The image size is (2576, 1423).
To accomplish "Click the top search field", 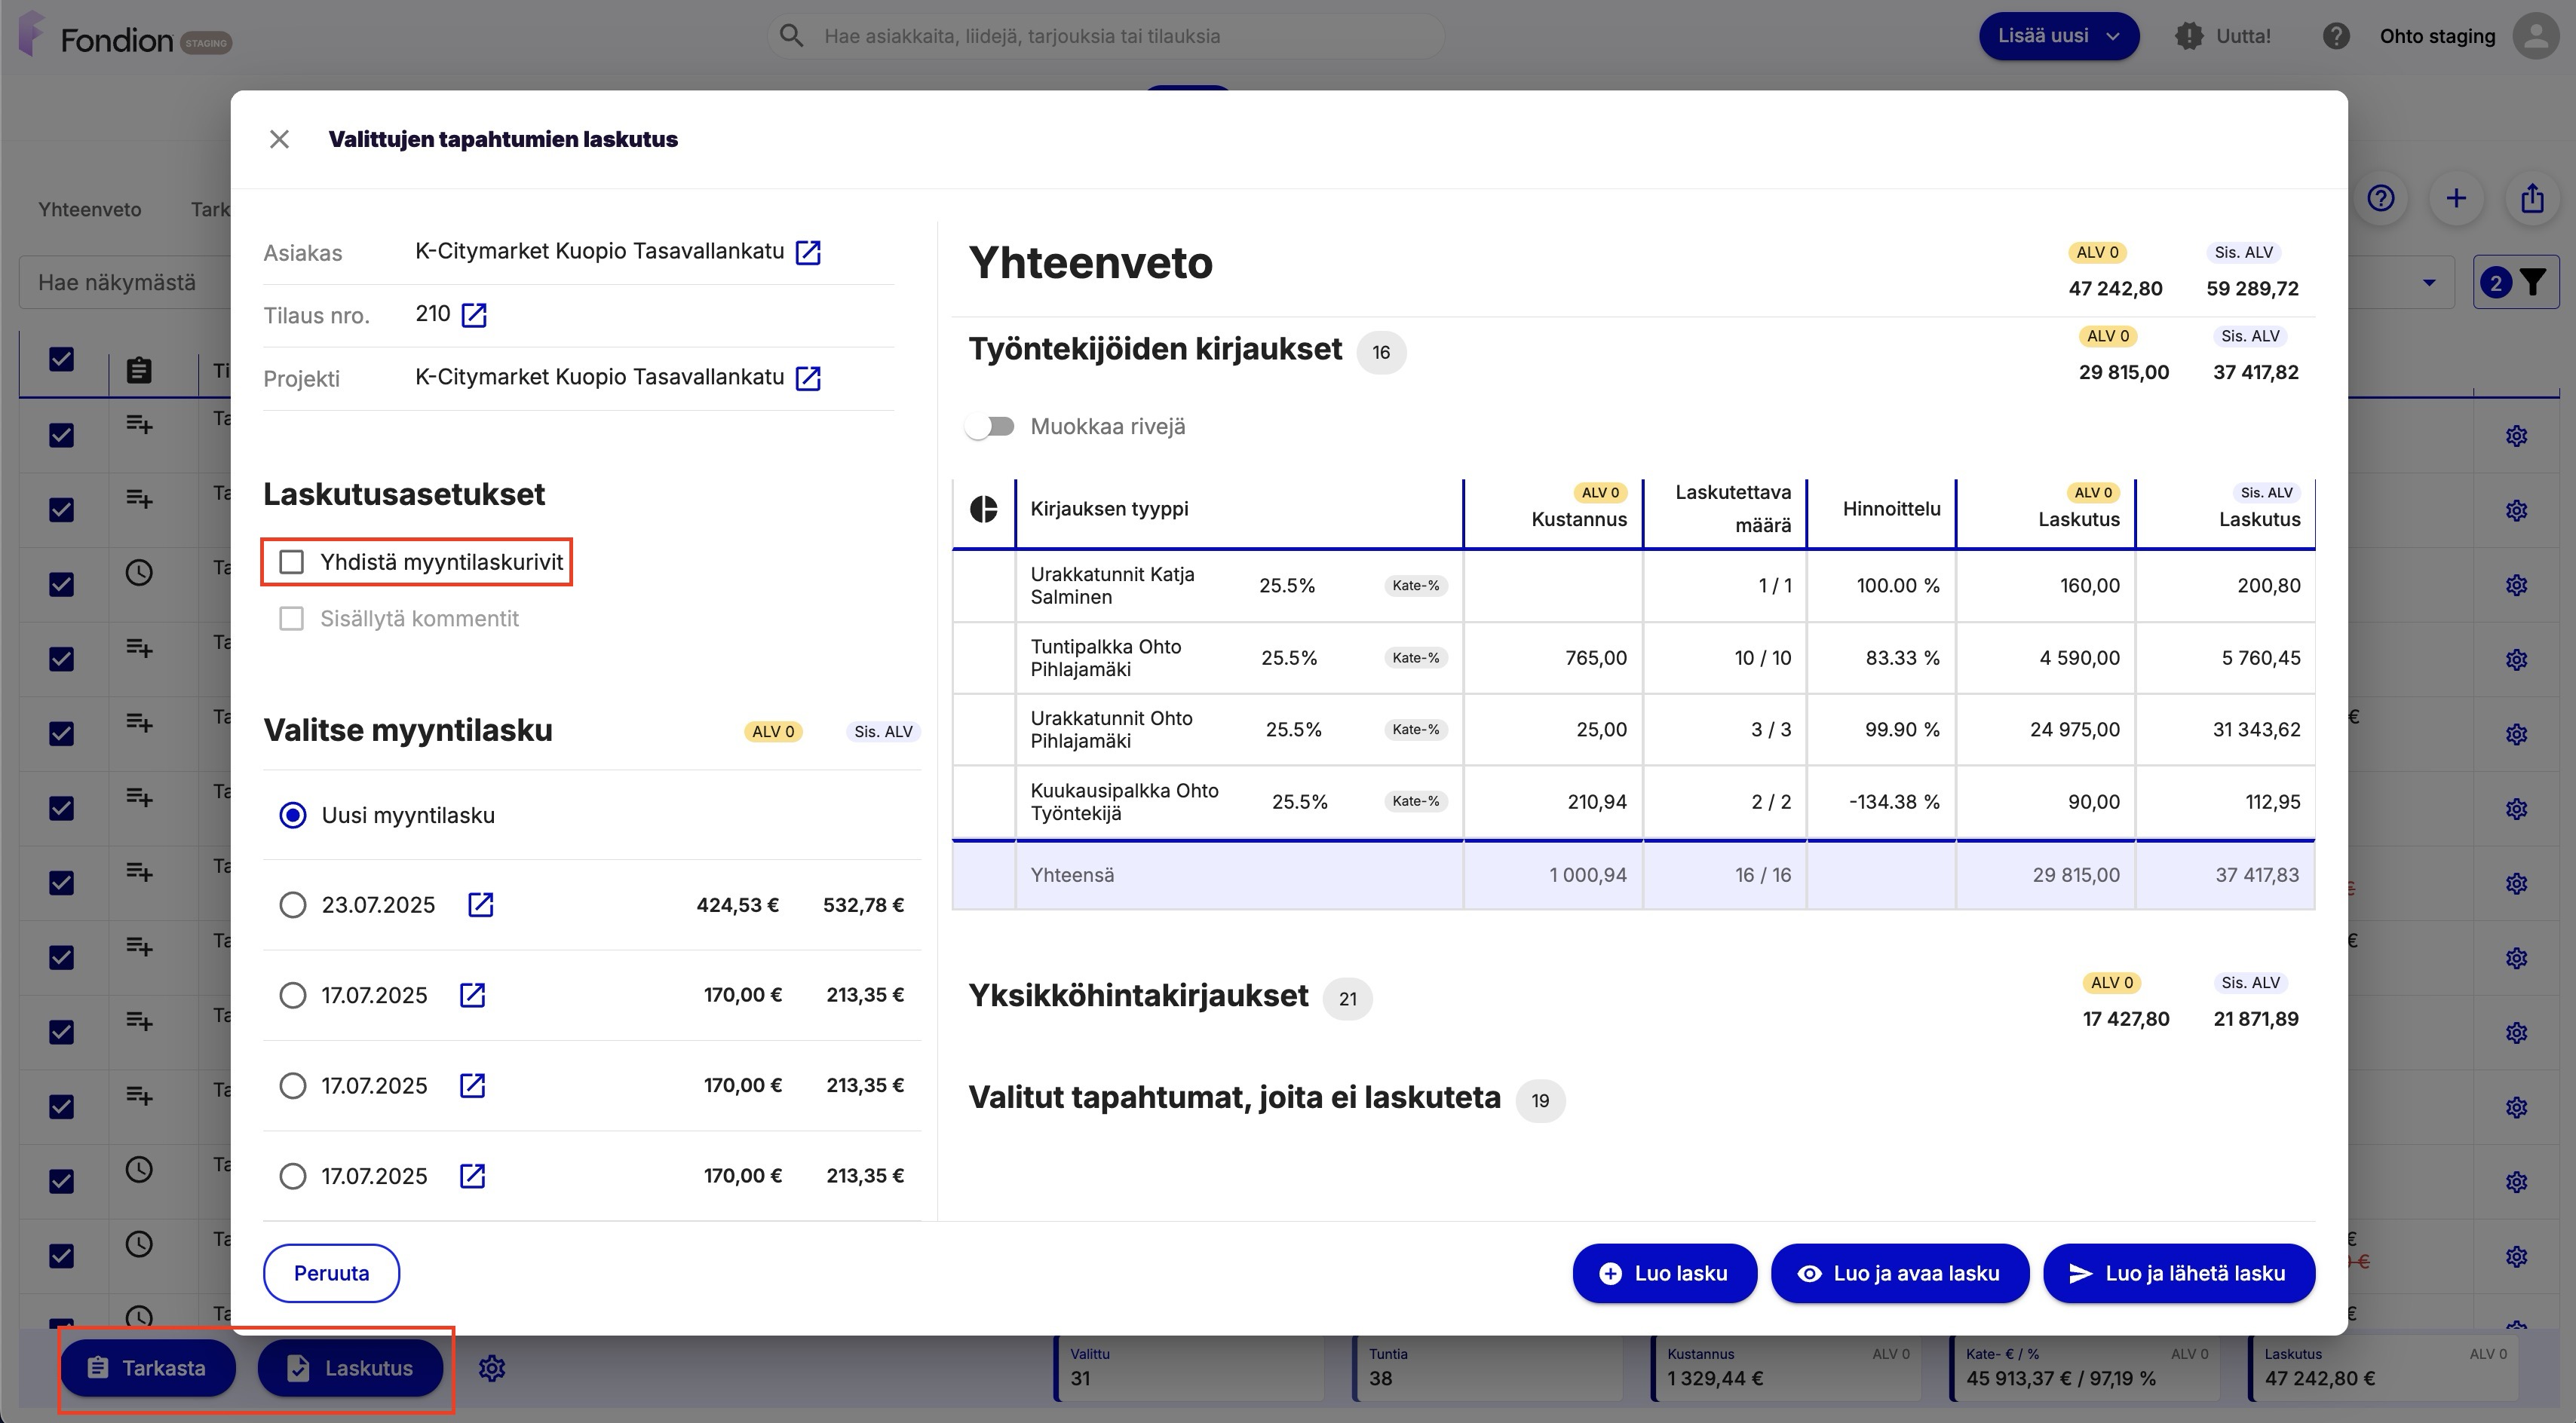I will point(1105,36).
